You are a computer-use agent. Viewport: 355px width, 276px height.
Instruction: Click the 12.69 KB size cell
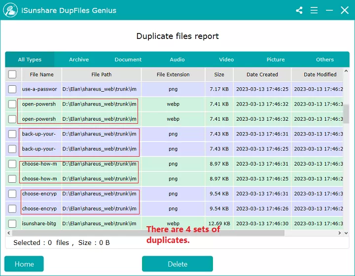219,224
